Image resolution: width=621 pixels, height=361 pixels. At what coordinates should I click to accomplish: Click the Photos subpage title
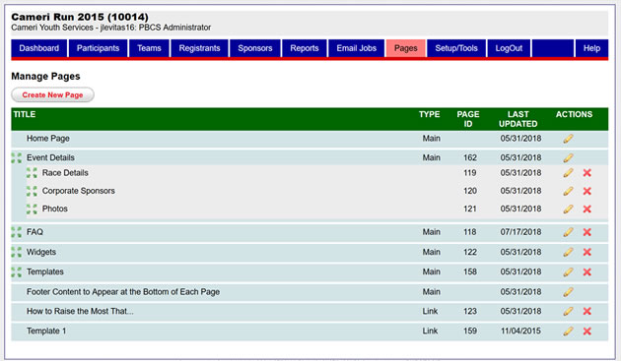pos(54,209)
